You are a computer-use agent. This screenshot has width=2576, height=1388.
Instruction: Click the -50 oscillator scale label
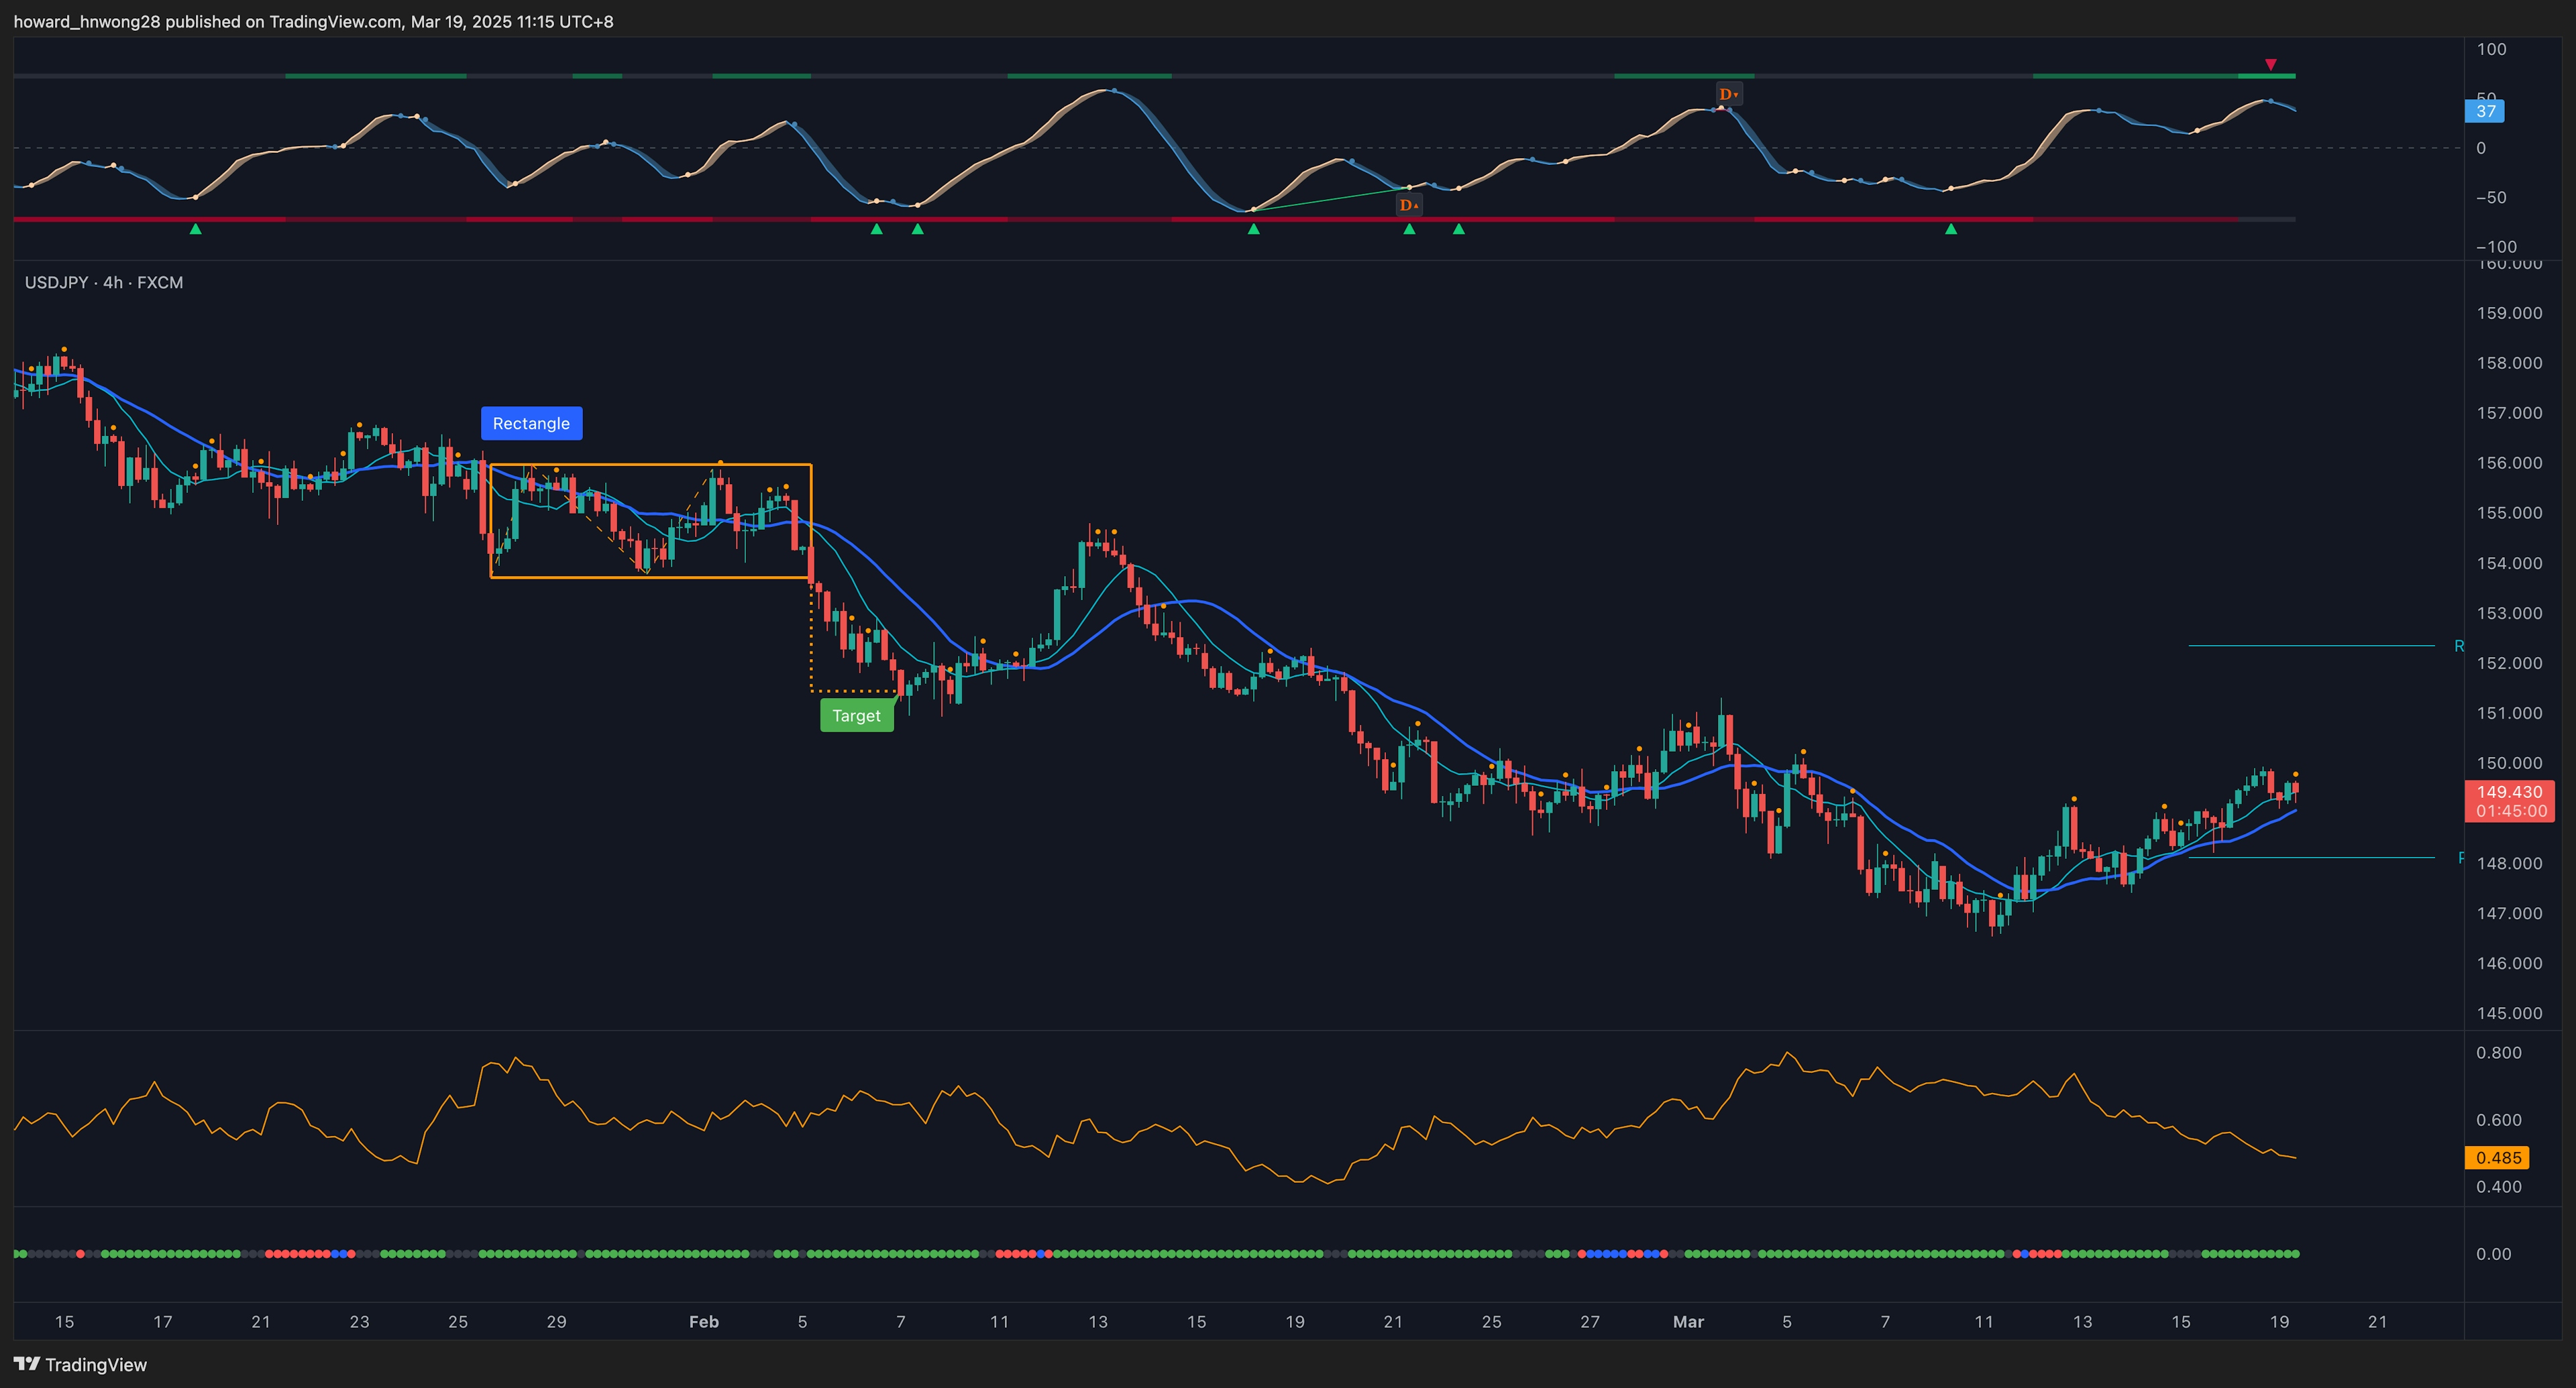tap(2491, 197)
